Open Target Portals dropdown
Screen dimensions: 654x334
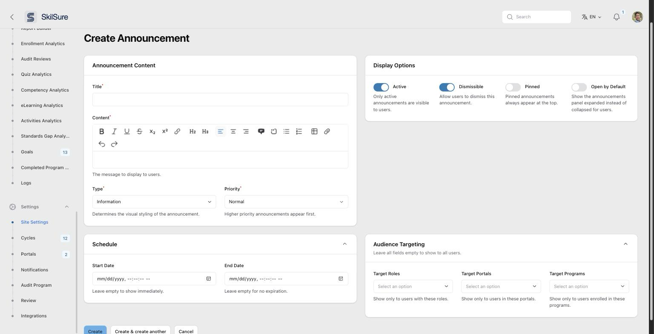tap(501, 286)
